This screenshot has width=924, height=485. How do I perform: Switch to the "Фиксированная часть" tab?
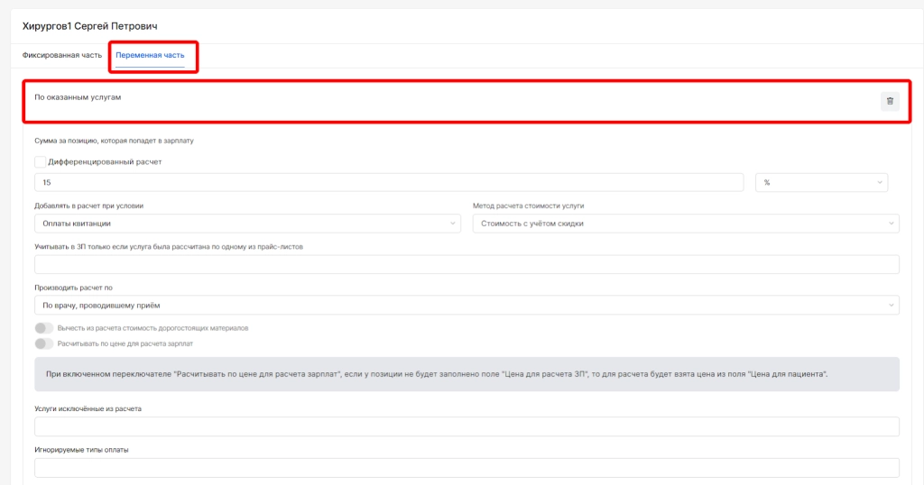click(x=62, y=55)
